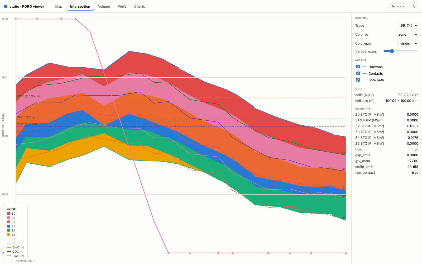Click the OWC (1) legend line marker
The height and width of the screenshot is (264, 422).
pyautogui.click(x=9, y=247)
